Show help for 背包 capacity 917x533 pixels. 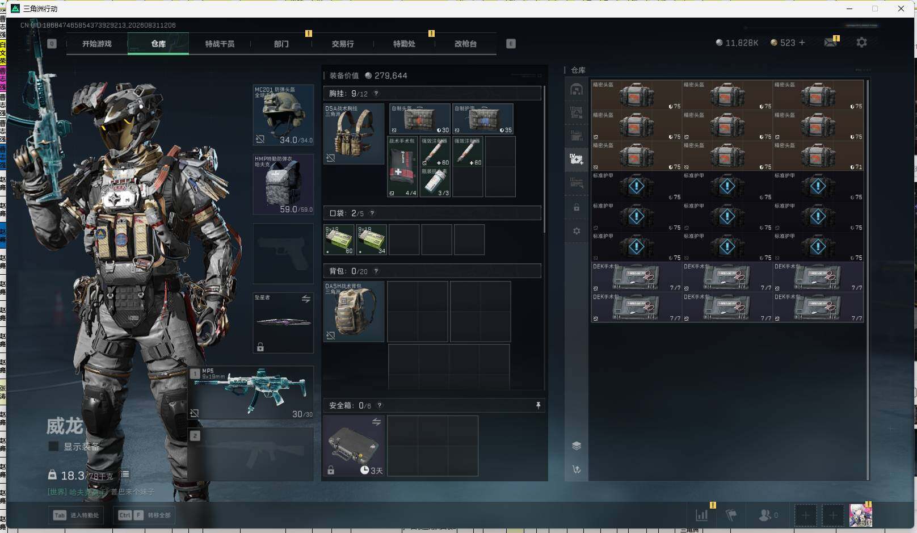376,271
